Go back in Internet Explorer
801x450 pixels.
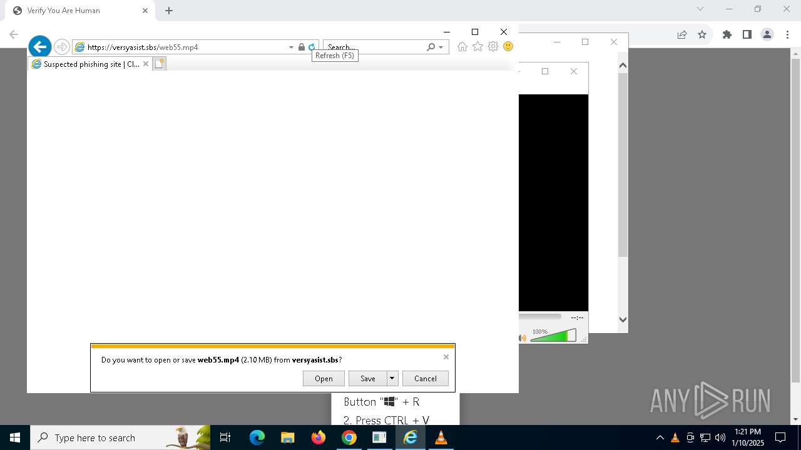click(39, 46)
